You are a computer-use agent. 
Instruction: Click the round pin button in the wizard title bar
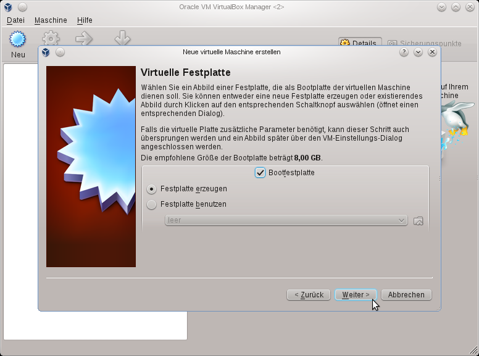(x=60, y=52)
